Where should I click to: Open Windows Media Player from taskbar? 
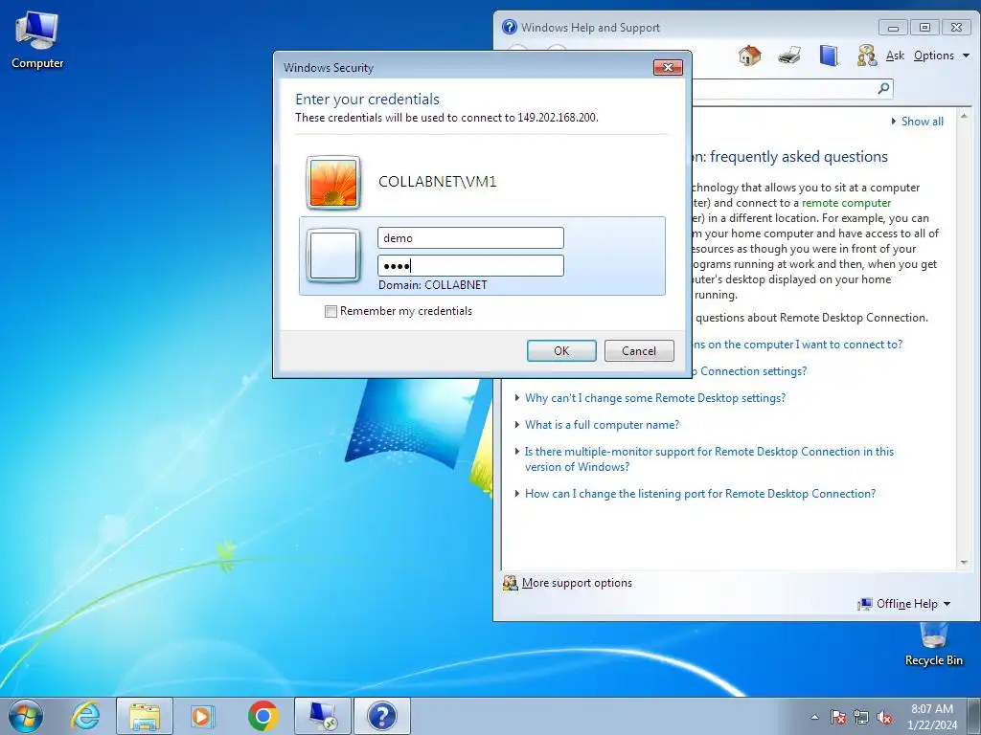[x=203, y=716]
